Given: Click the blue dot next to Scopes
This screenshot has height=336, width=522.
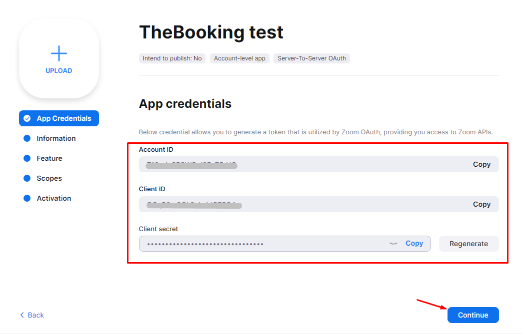Looking at the screenshot, I should coord(27,178).
